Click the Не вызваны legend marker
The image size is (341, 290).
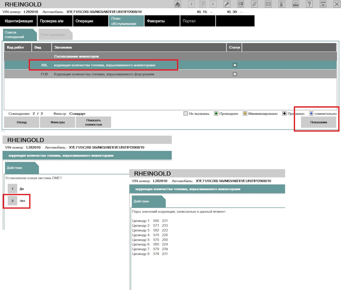point(185,114)
